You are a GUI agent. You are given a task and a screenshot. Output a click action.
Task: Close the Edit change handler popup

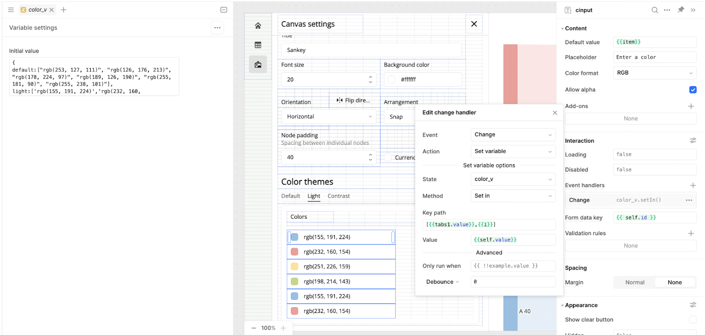[x=555, y=113]
